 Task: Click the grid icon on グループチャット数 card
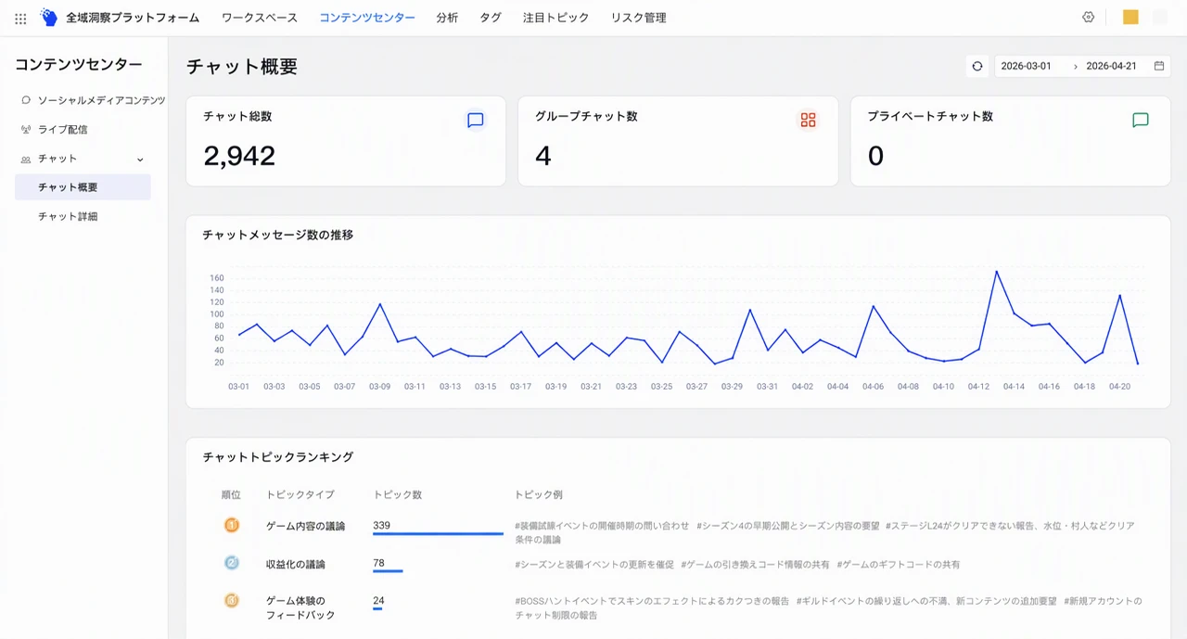[808, 120]
